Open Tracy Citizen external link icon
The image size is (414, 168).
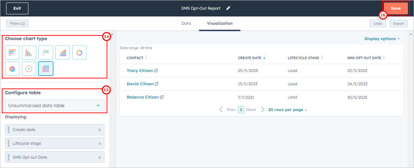pos(156,71)
